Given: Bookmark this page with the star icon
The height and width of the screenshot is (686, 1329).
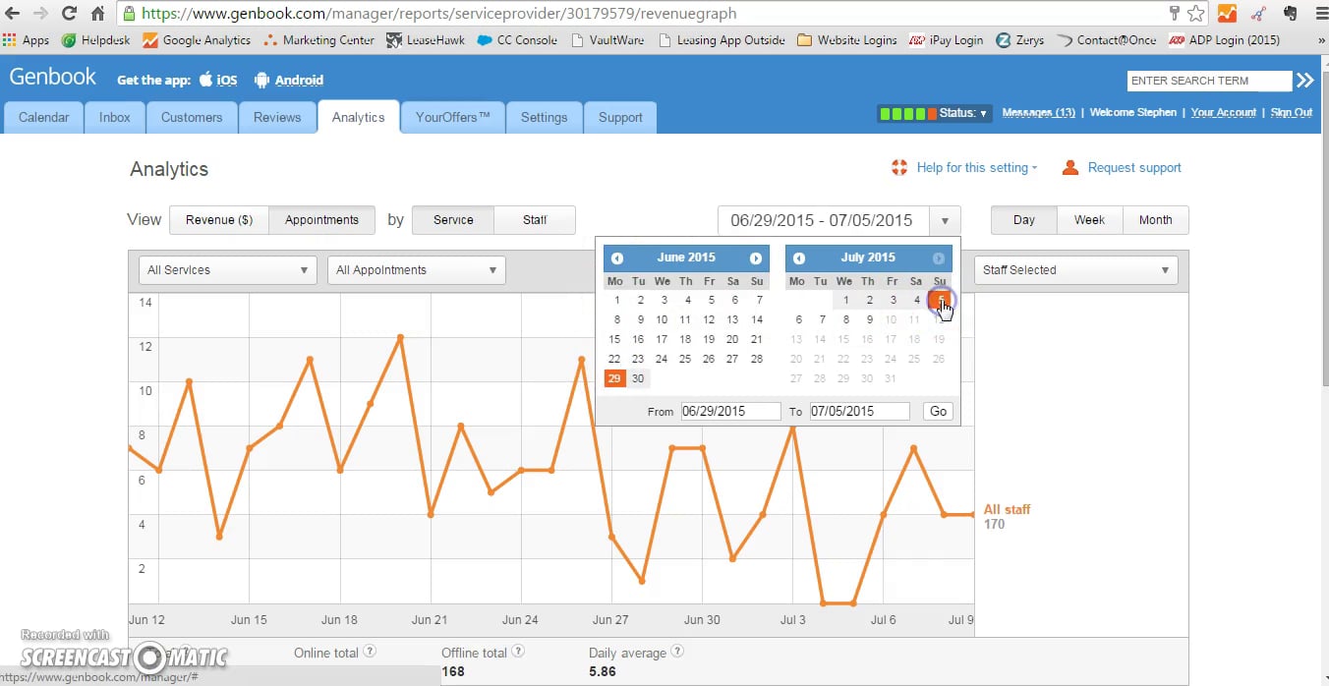Looking at the screenshot, I should pyautogui.click(x=1196, y=14).
